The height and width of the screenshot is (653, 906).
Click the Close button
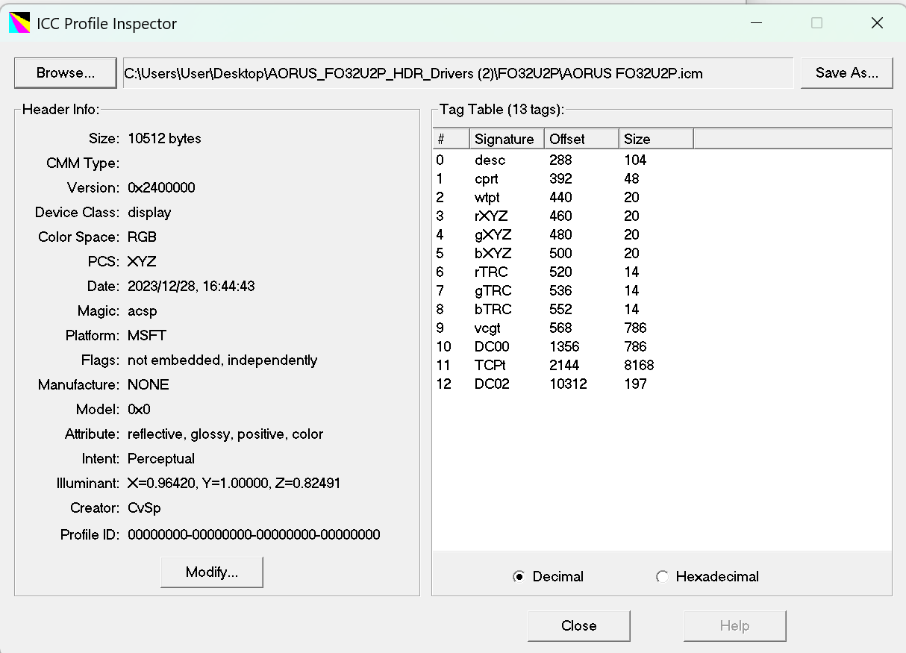(x=578, y=625)
